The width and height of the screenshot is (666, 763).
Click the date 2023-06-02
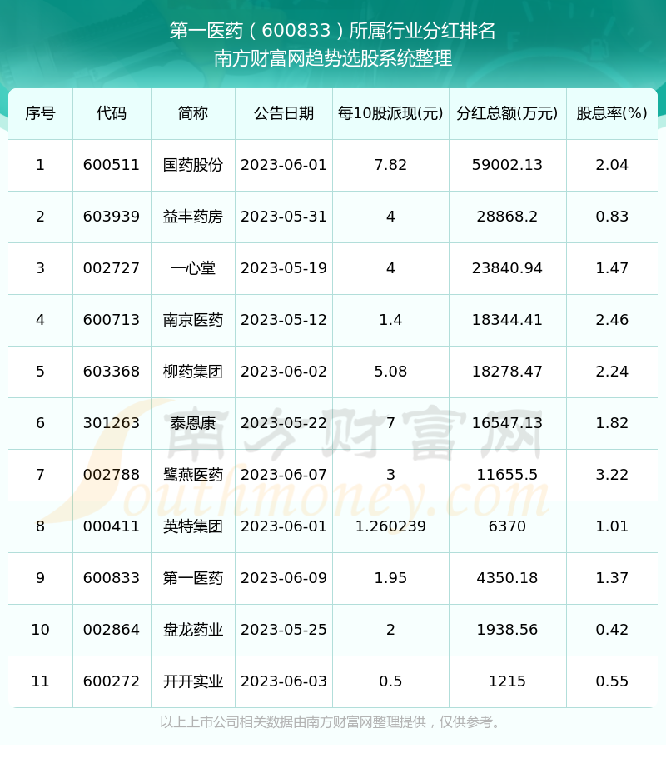(x=284, y=372)
